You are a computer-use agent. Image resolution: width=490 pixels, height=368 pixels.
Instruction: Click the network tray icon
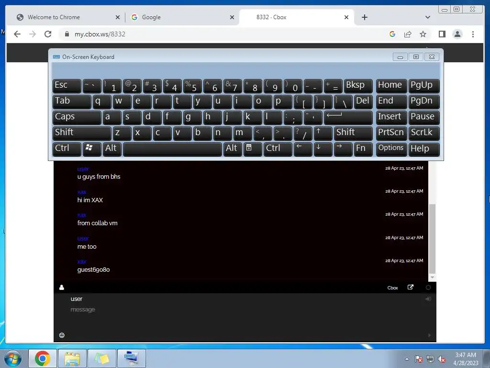coord(430,359)
